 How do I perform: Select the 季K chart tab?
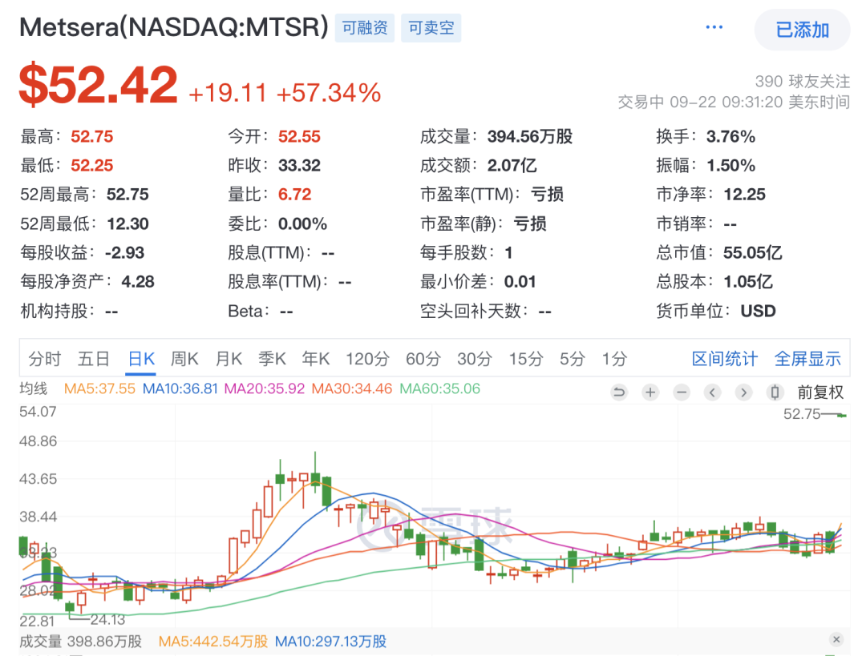272,359
